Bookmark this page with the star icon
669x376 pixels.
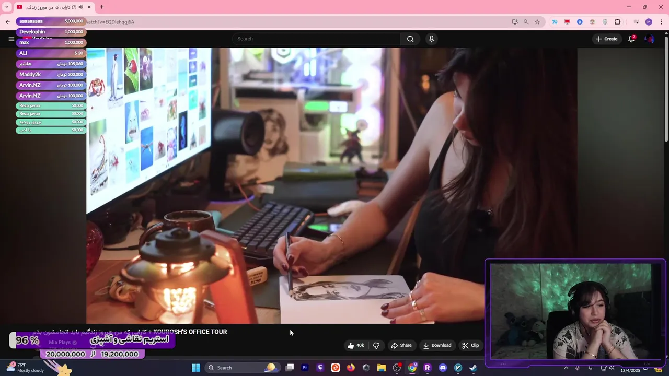[x=537, y=22]
